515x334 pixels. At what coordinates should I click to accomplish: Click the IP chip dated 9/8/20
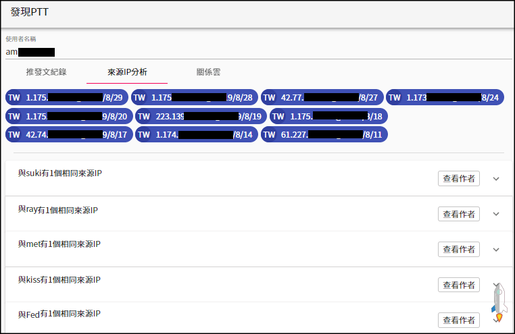tap(69, 116)
